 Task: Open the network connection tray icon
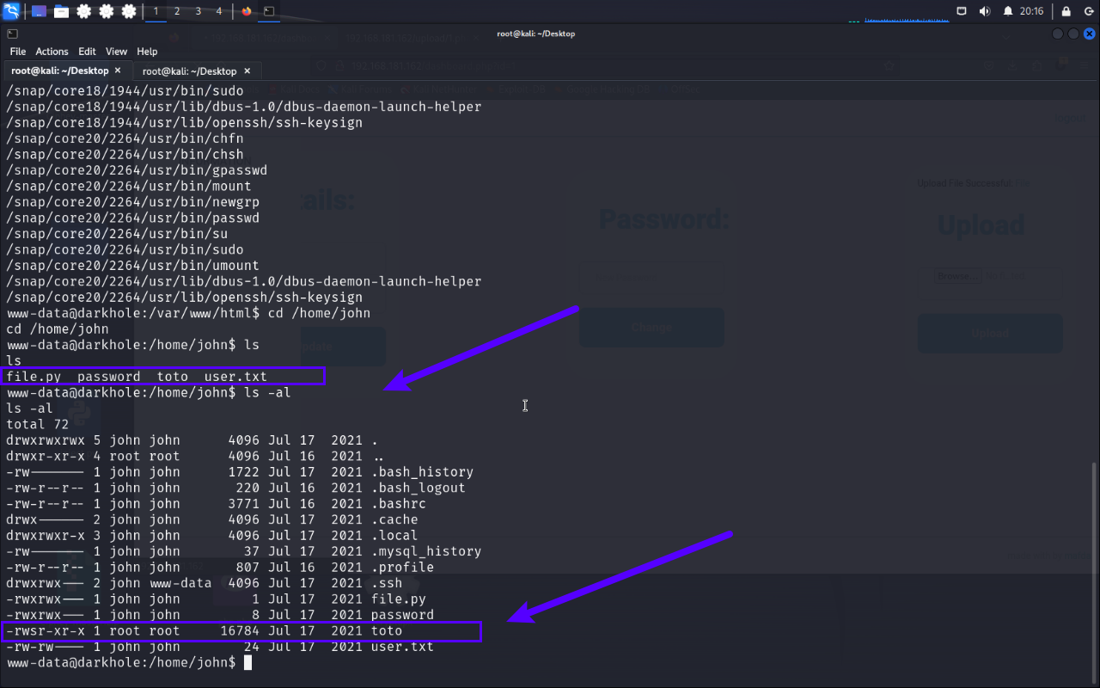pyautogui.click(x=962, y=11)
